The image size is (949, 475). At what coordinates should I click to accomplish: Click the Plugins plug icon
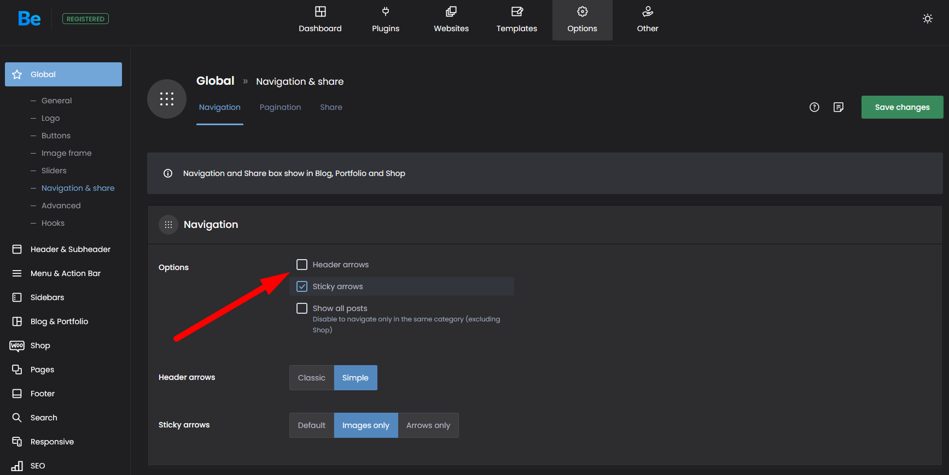386,11
